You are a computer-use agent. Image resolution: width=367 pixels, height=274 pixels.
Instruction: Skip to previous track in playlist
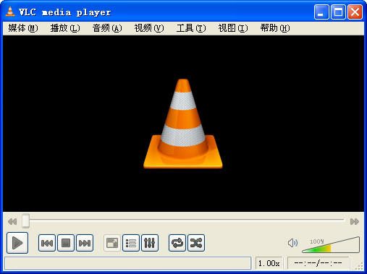pos(47,243)
